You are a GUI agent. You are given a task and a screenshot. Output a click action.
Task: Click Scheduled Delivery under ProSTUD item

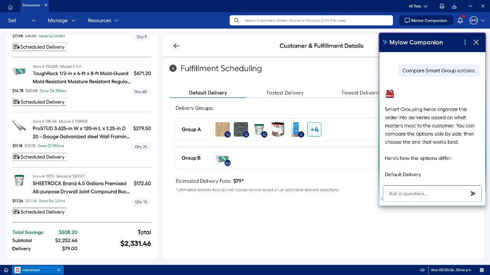pos(39,157)
